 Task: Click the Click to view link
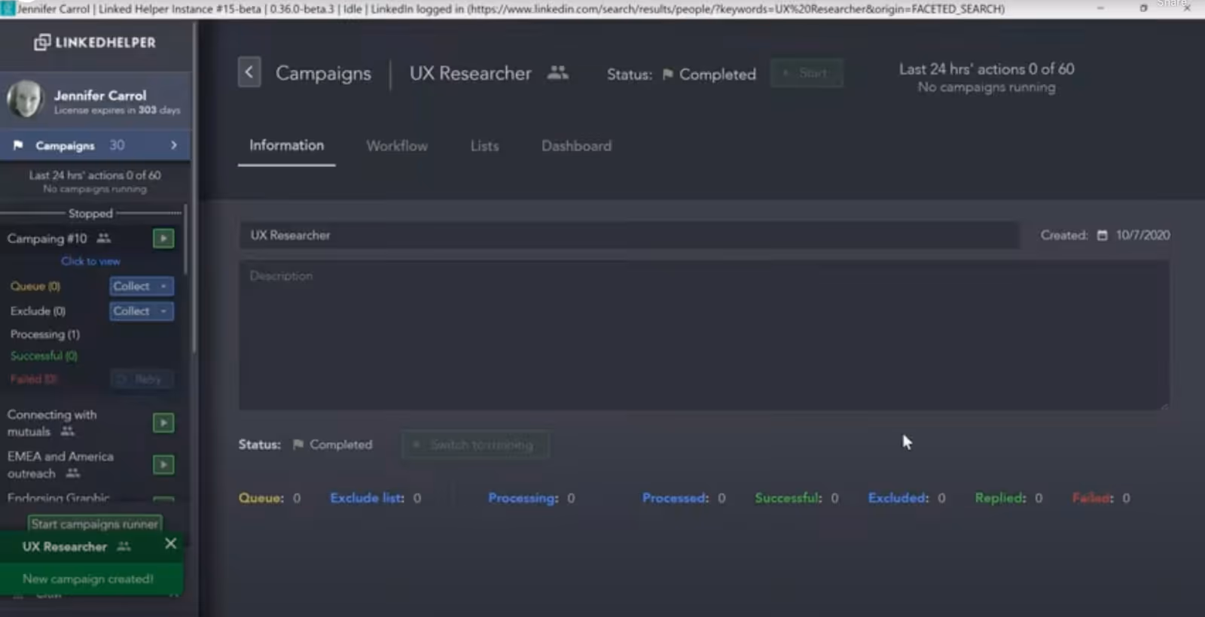click(90, 261)
